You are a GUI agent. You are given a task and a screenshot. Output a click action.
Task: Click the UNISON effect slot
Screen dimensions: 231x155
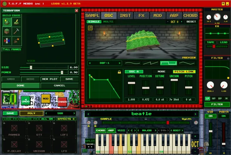click(39, 145)
